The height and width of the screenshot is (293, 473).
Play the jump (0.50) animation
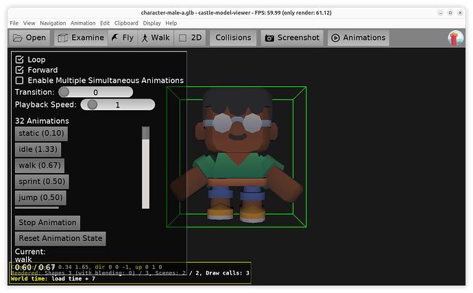[x=40, y=198]
